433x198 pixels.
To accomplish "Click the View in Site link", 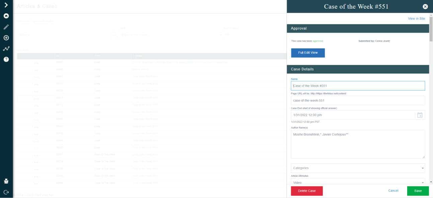I will 416,19.
